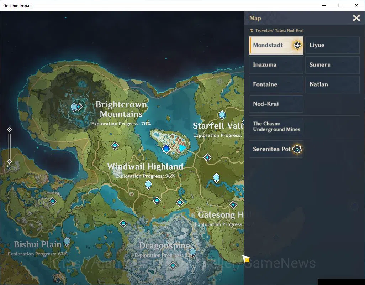Viewport: 365px width, 285px height.
Task: Select waypoint above Galesong Hill label
Action: pyautogui.click(x=233, y=205)
